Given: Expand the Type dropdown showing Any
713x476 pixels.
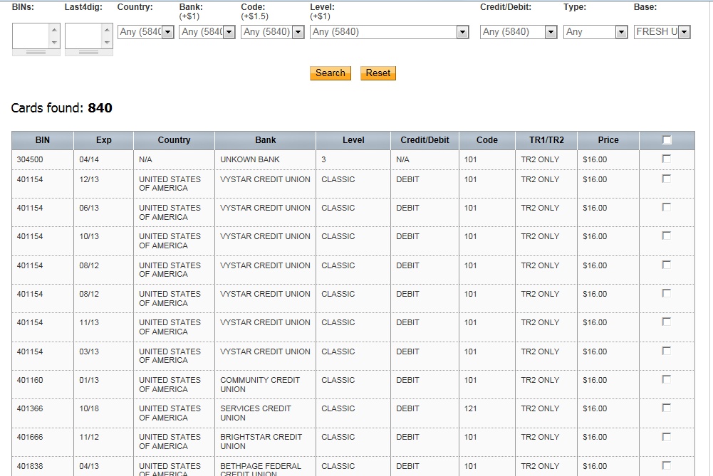Looking at the screenshot, I should point(595,32).
